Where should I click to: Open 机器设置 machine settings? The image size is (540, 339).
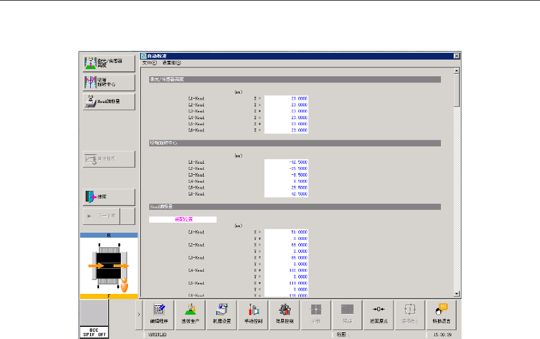[222, 315]
